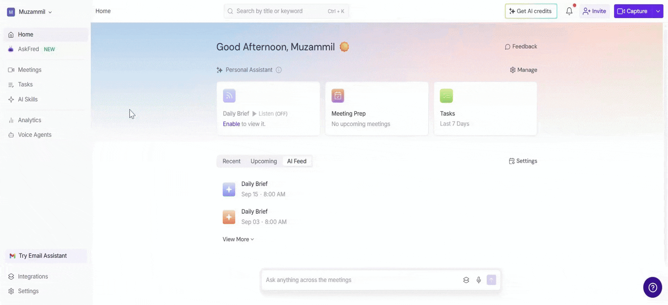
Task: Expand the Capture button dropdown arrow
Action: coord(658,11)
